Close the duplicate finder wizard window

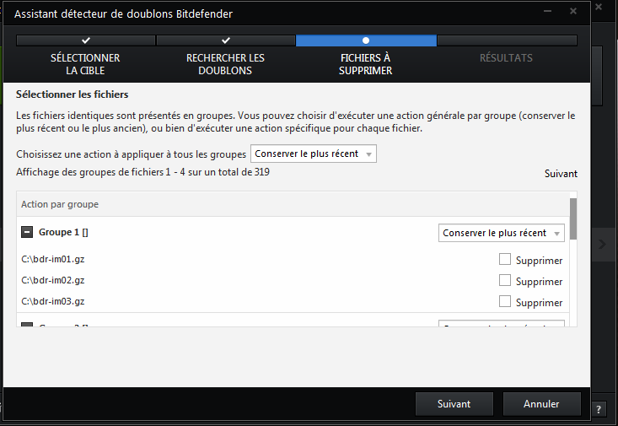(573, 11)
